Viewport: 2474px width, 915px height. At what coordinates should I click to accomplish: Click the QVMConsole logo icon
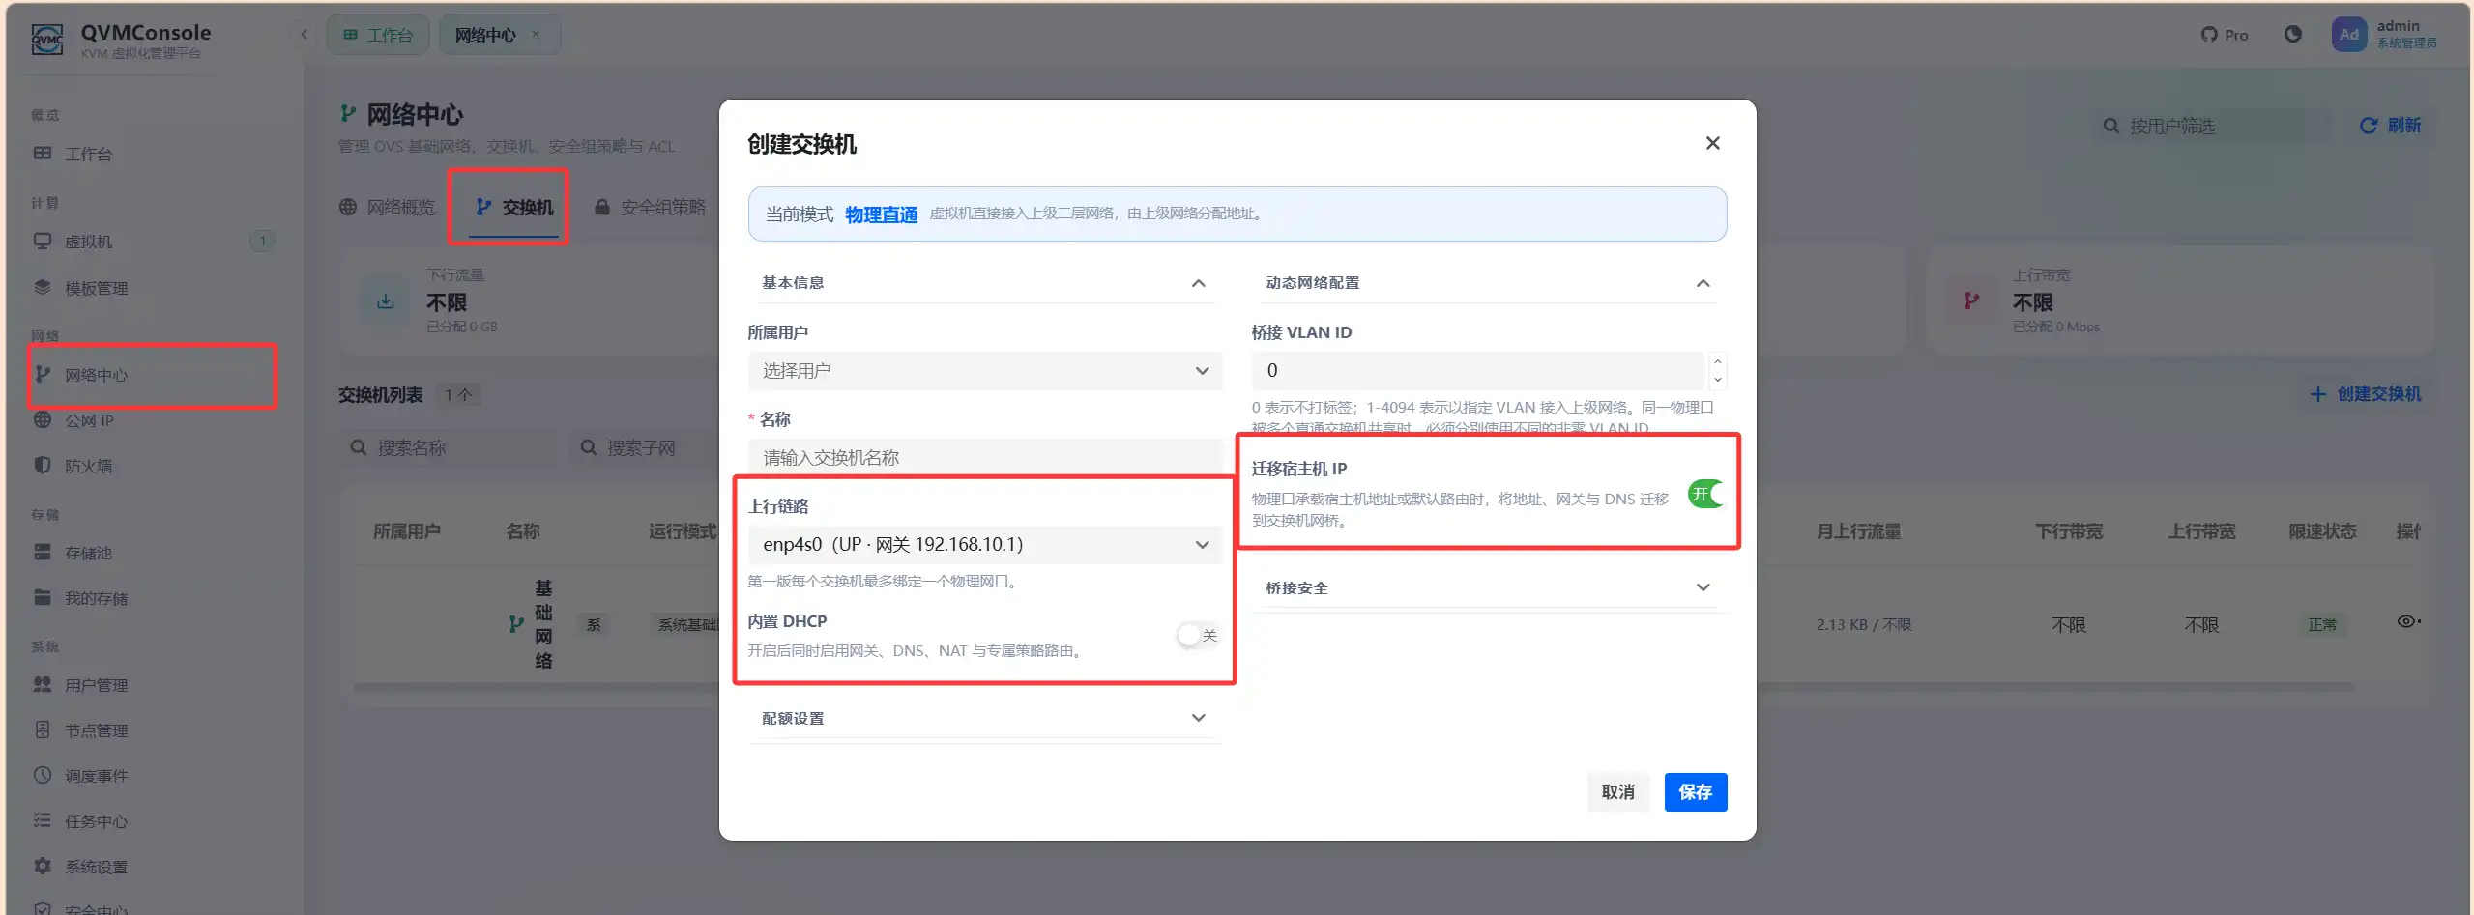tap(47, 39)
